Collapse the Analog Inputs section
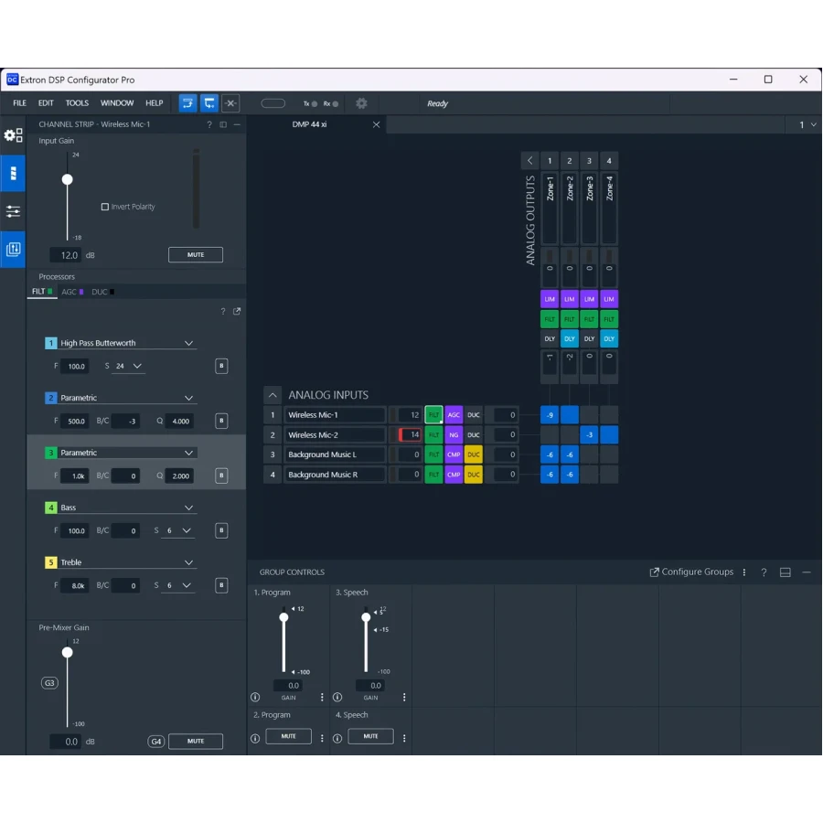823x823 pixels. [273, 395]
